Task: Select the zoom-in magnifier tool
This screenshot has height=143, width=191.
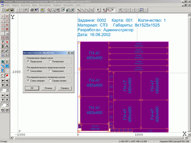Action: tap(49, 10)
